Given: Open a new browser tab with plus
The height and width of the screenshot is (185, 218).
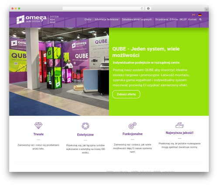Looking at the screenshot, I should point(207,10).
